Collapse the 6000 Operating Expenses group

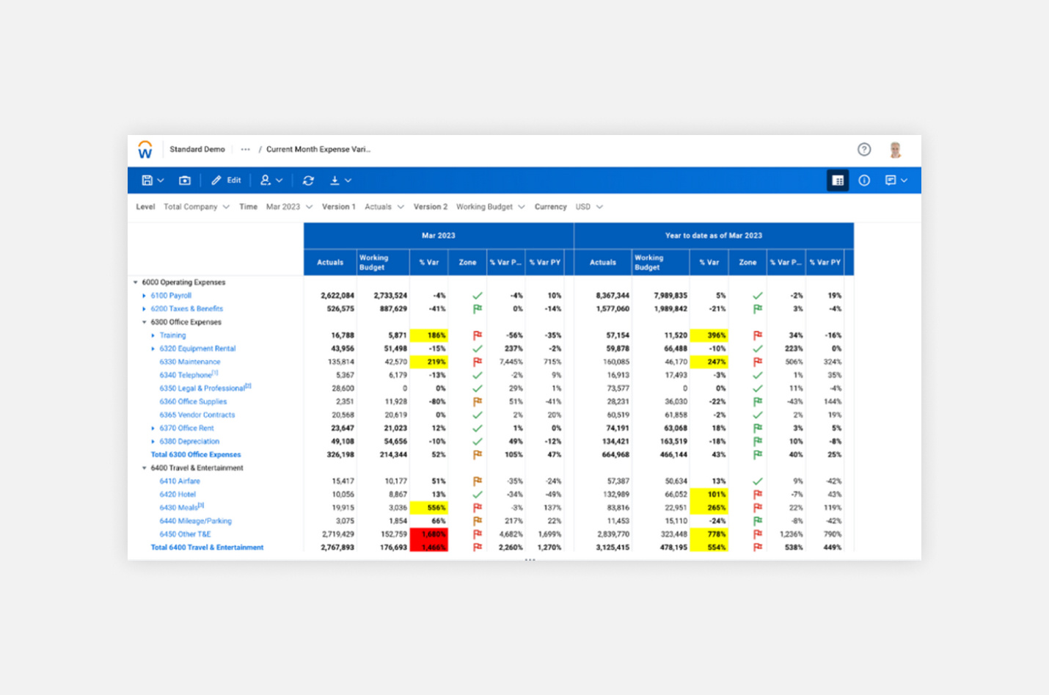point(135,282)
